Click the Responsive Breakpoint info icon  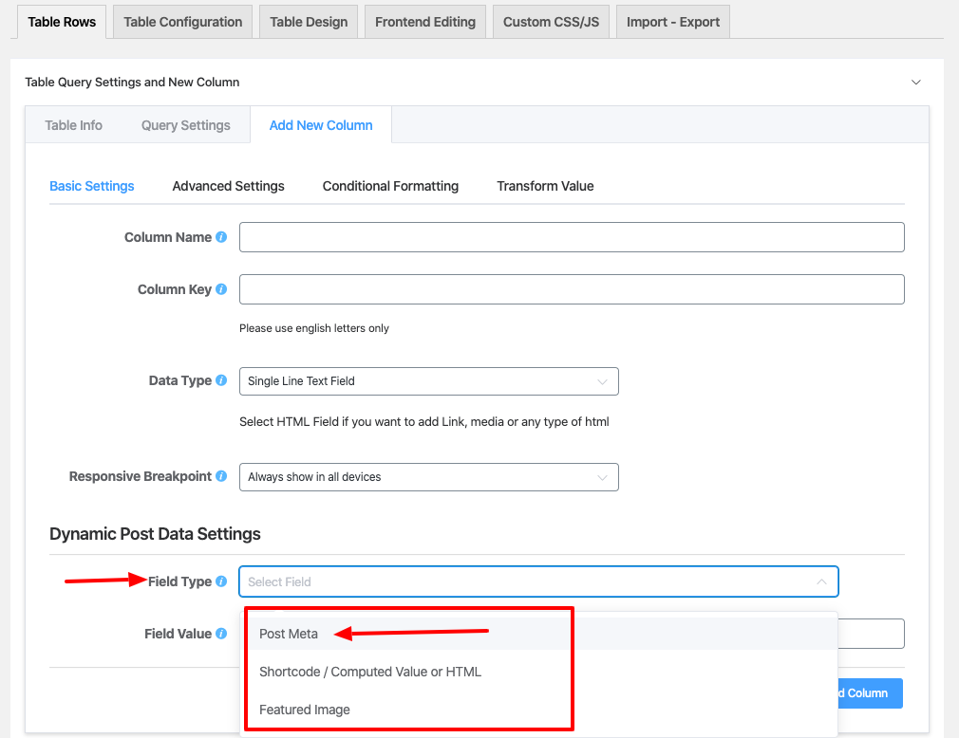coord(221,476)
